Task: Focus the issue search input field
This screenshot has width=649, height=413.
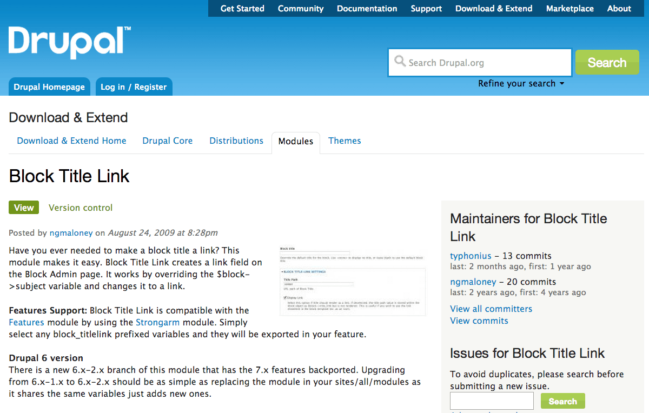Action: tap(492, 401)
